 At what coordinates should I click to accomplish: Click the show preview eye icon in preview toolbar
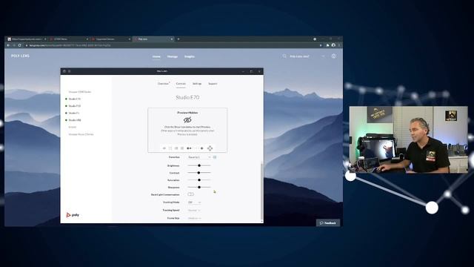[164, 148]
